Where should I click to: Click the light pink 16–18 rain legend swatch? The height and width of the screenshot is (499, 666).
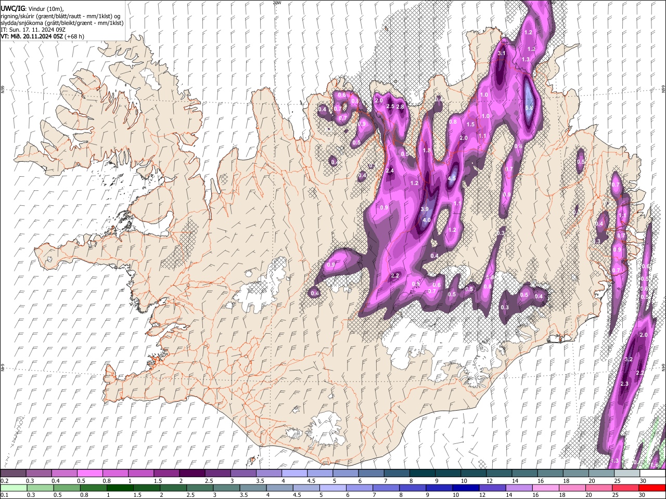click(546, 488)
